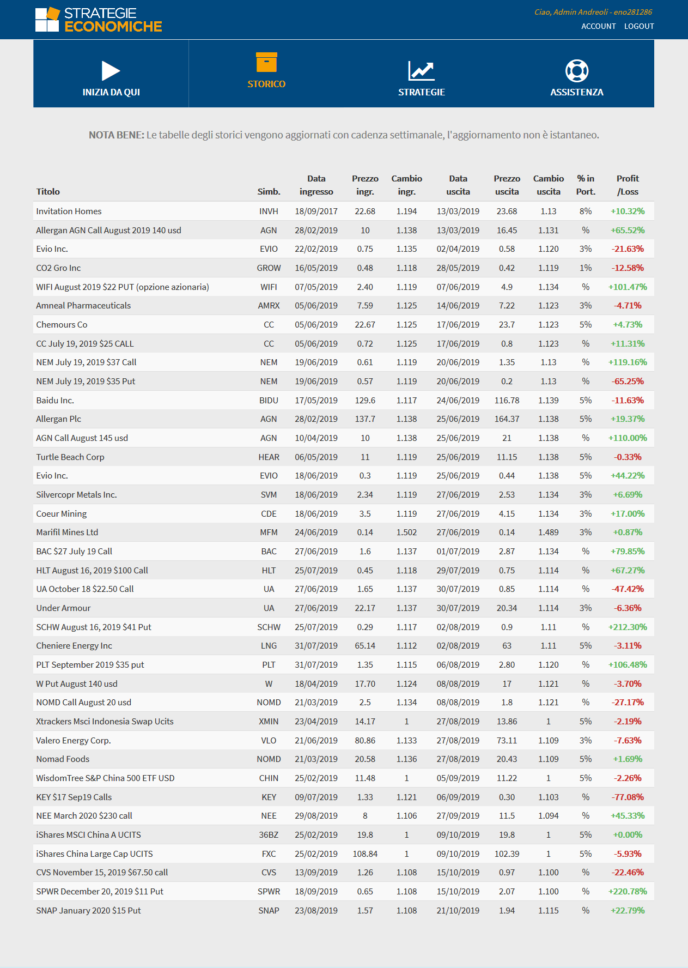Click the -65.25% loss value
688x968 pixels.
tap(628, 381)
